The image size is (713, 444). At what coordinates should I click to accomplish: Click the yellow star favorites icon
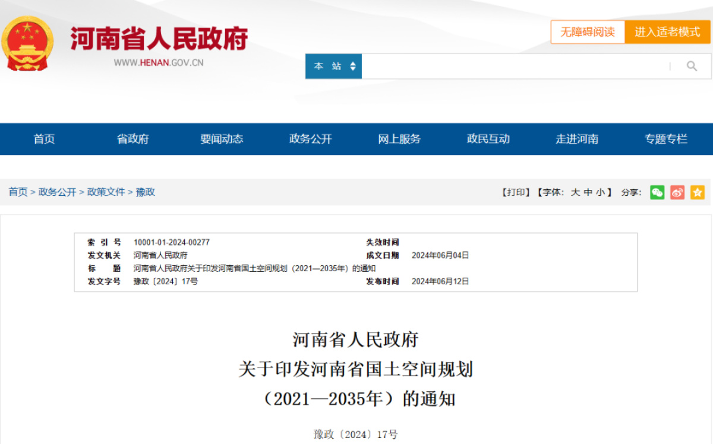click(698, 192)
